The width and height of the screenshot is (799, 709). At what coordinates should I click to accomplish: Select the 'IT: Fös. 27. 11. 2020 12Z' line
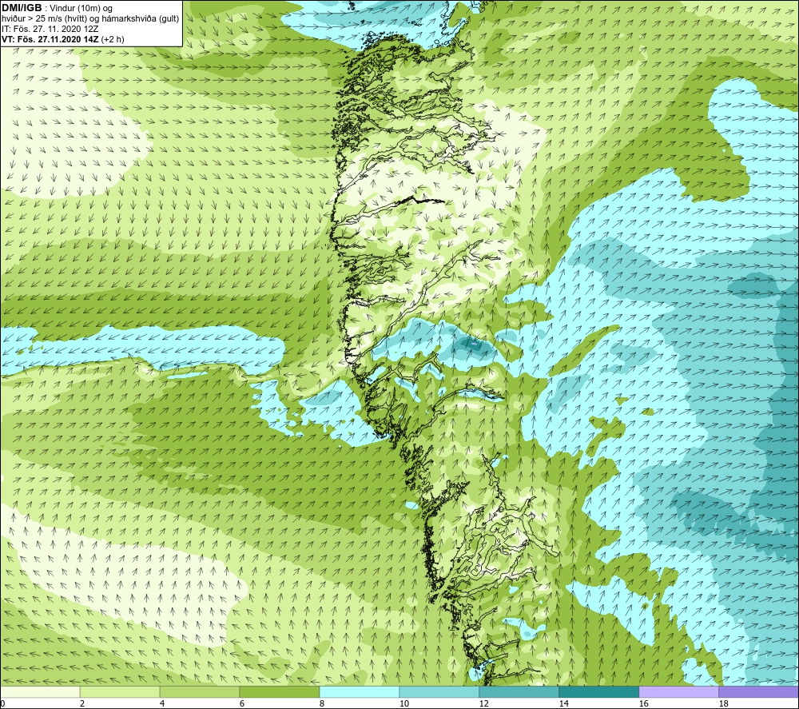click(x=50, y=29)
